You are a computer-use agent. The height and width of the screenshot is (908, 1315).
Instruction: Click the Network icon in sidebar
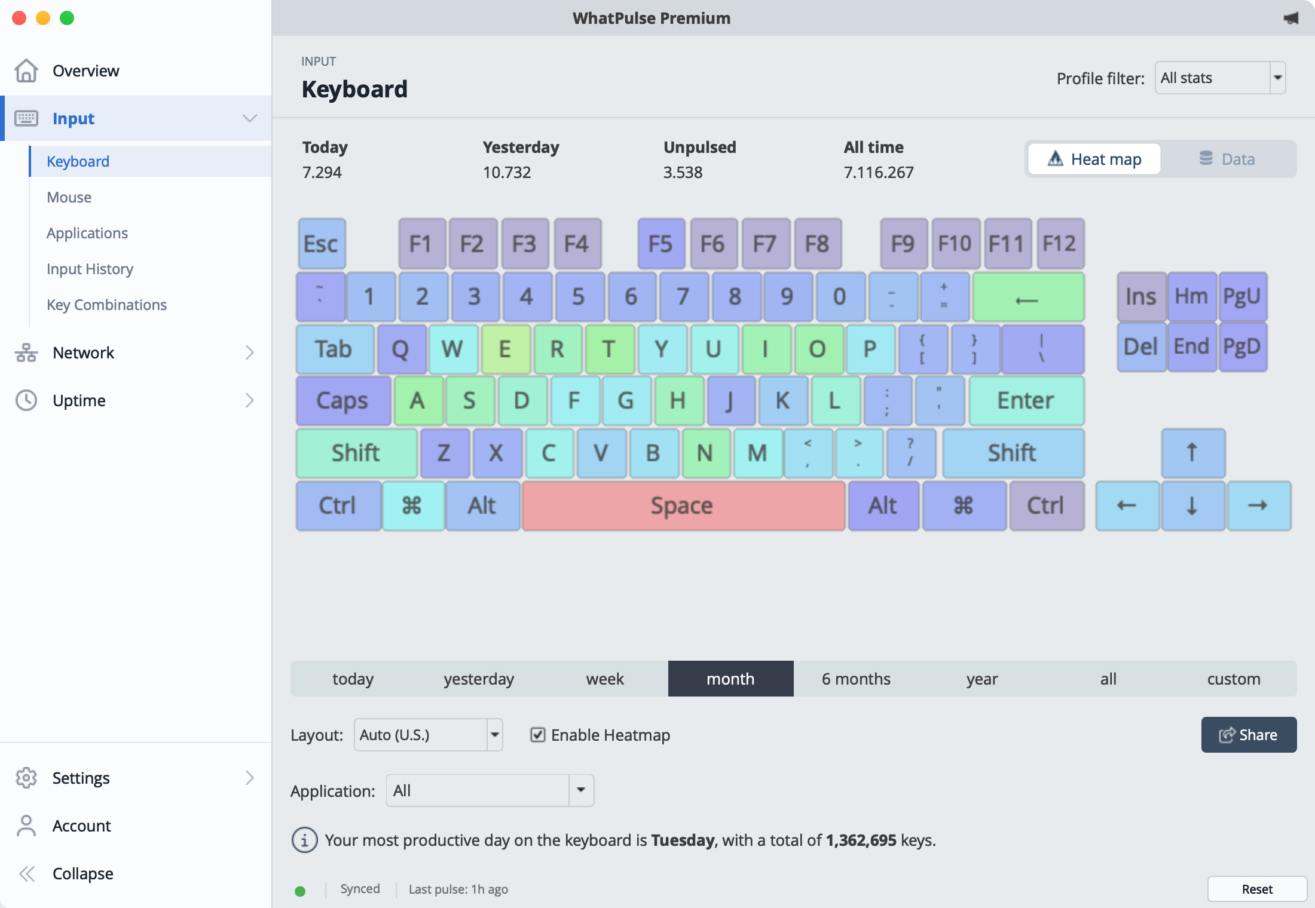26,352
